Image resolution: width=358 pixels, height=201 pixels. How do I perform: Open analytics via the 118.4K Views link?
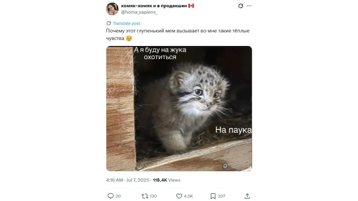point(165,180)
